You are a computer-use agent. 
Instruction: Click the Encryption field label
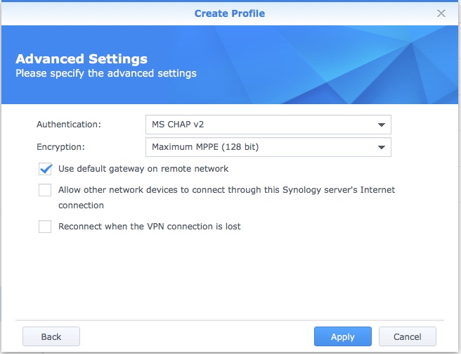coord(60,147)
